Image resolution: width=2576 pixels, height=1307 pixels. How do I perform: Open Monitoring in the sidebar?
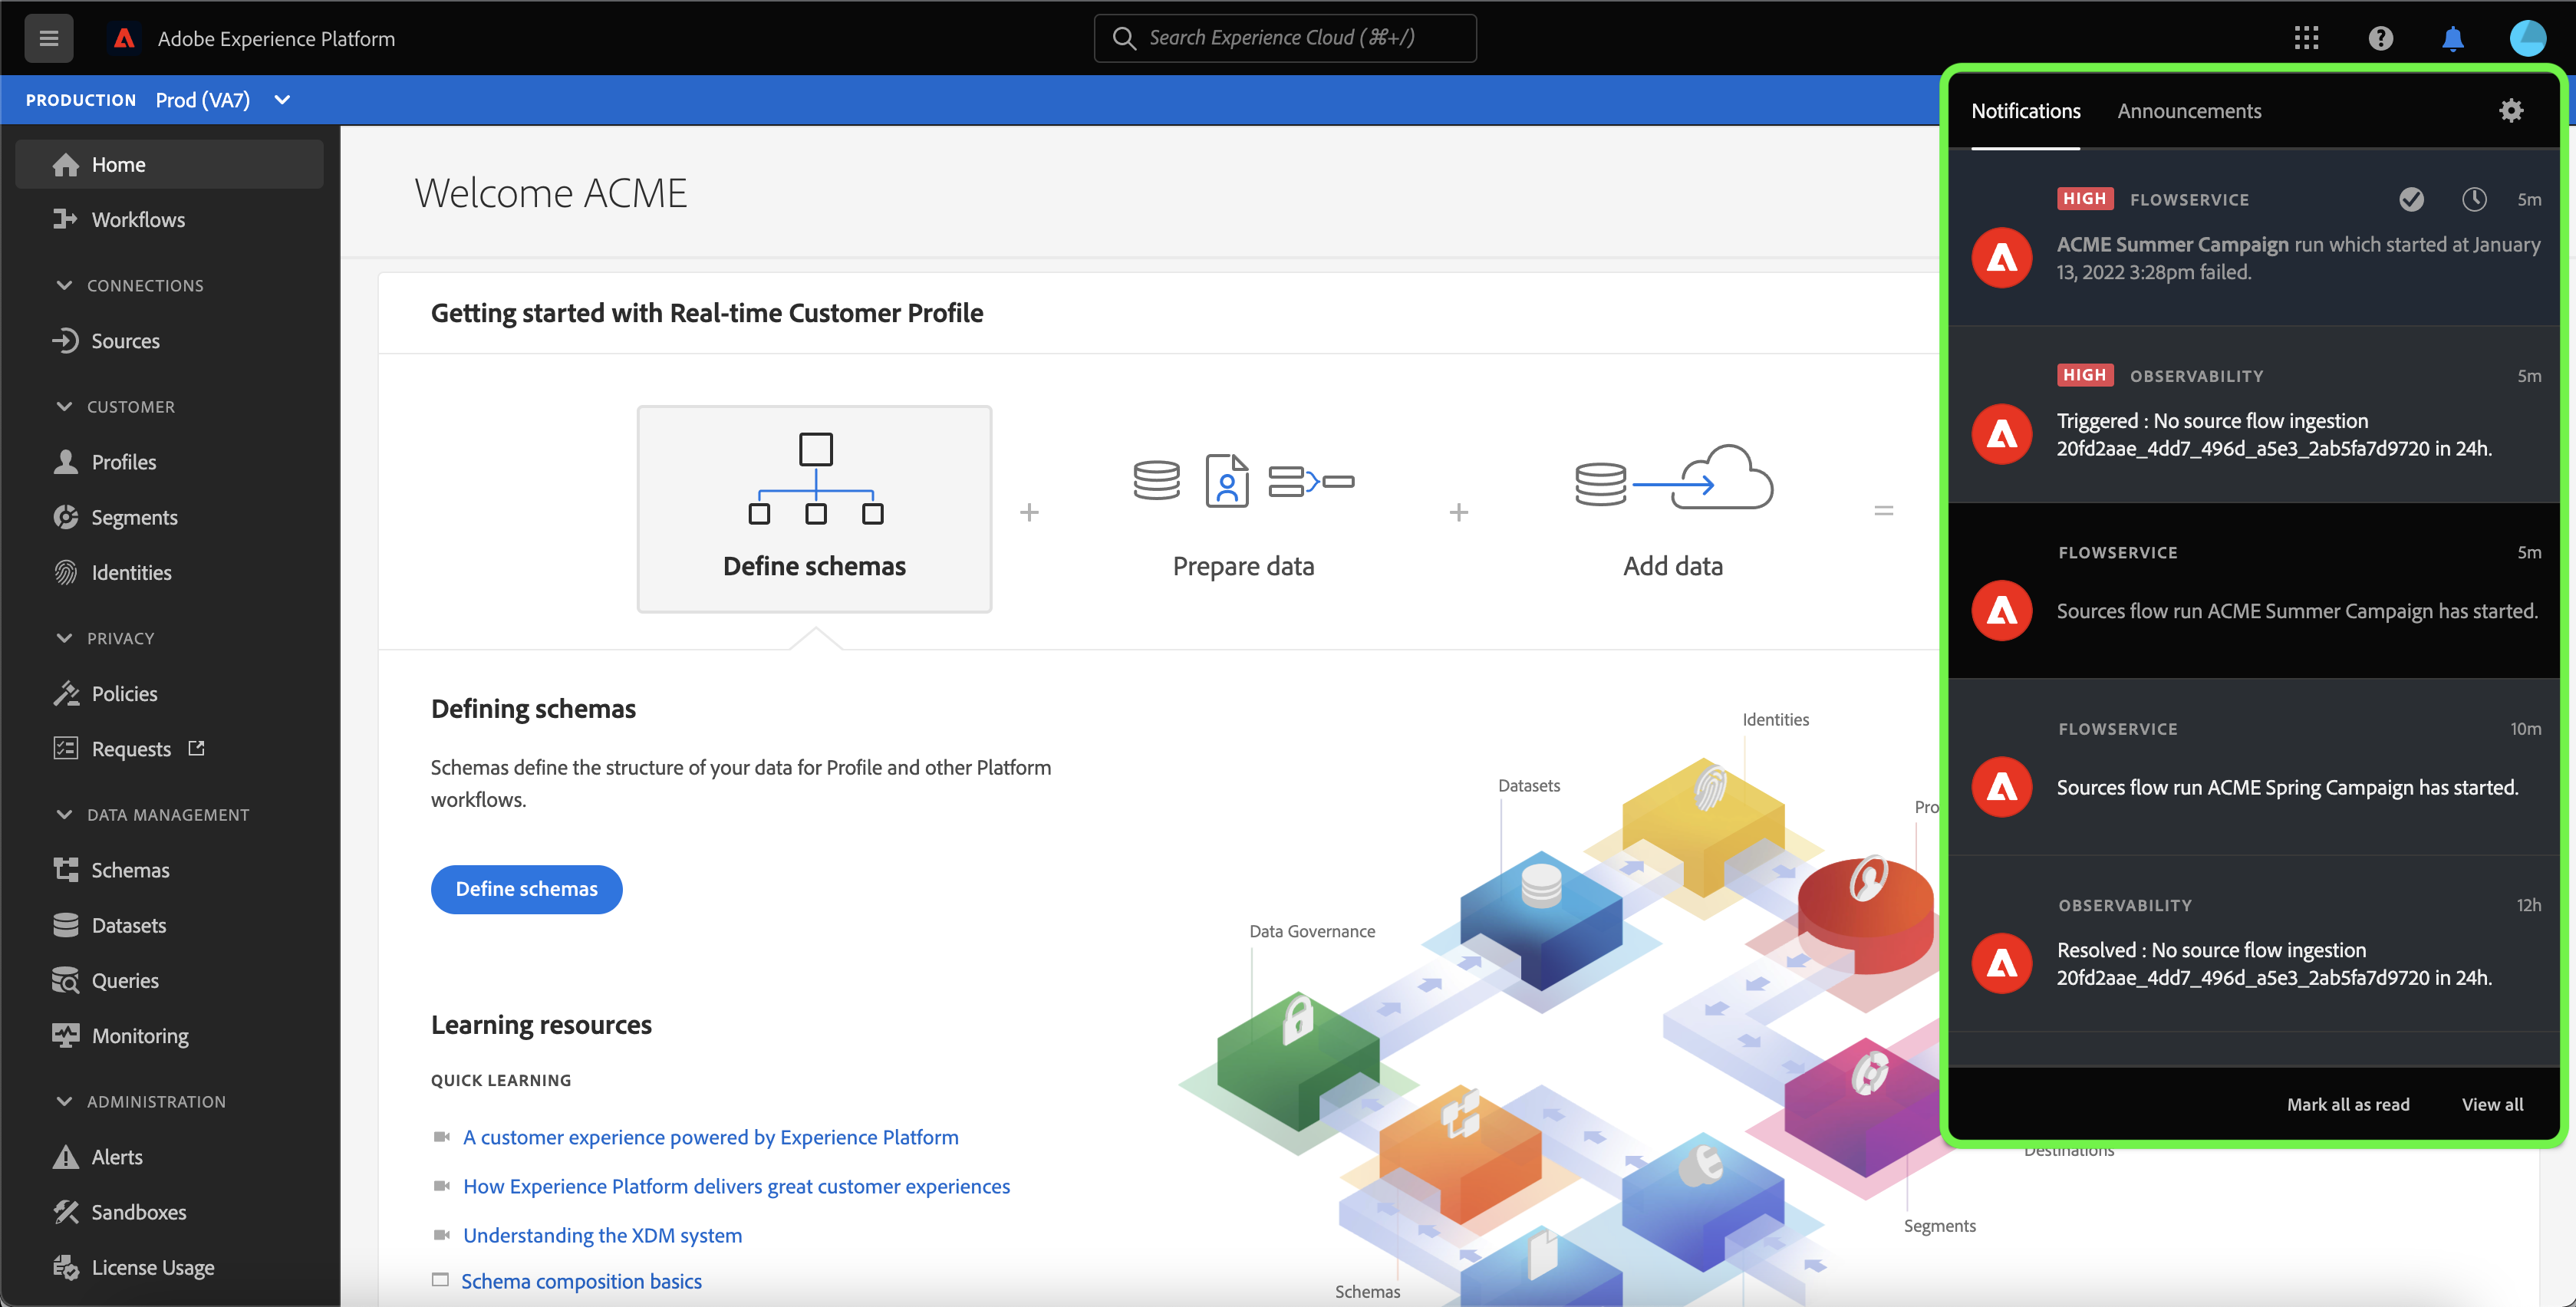[139, 1035]
